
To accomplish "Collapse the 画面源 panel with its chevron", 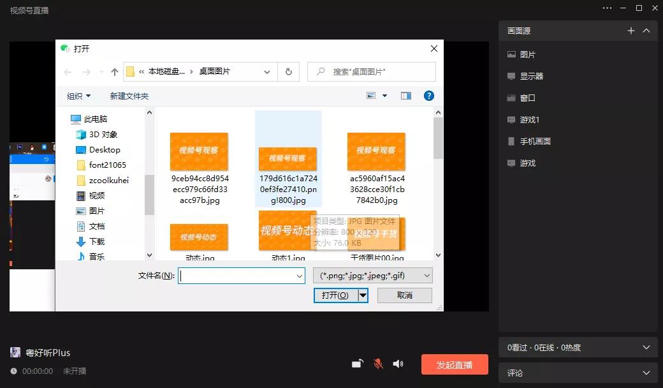I will 646,30.
